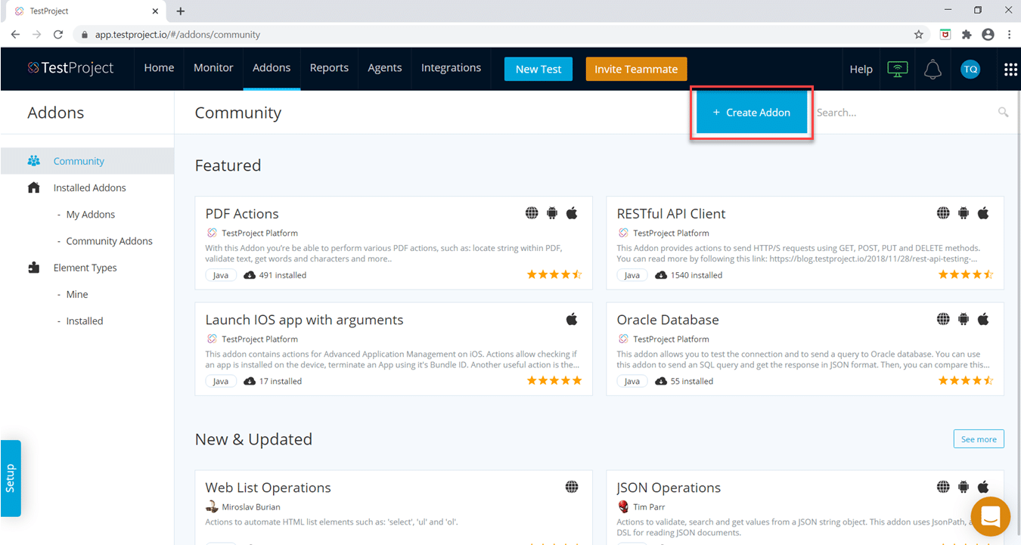Image resolution: width=1021 pixels, height=545 pixels.
Task: Open the orange chat support bubble
Action: tap(991, 517)
